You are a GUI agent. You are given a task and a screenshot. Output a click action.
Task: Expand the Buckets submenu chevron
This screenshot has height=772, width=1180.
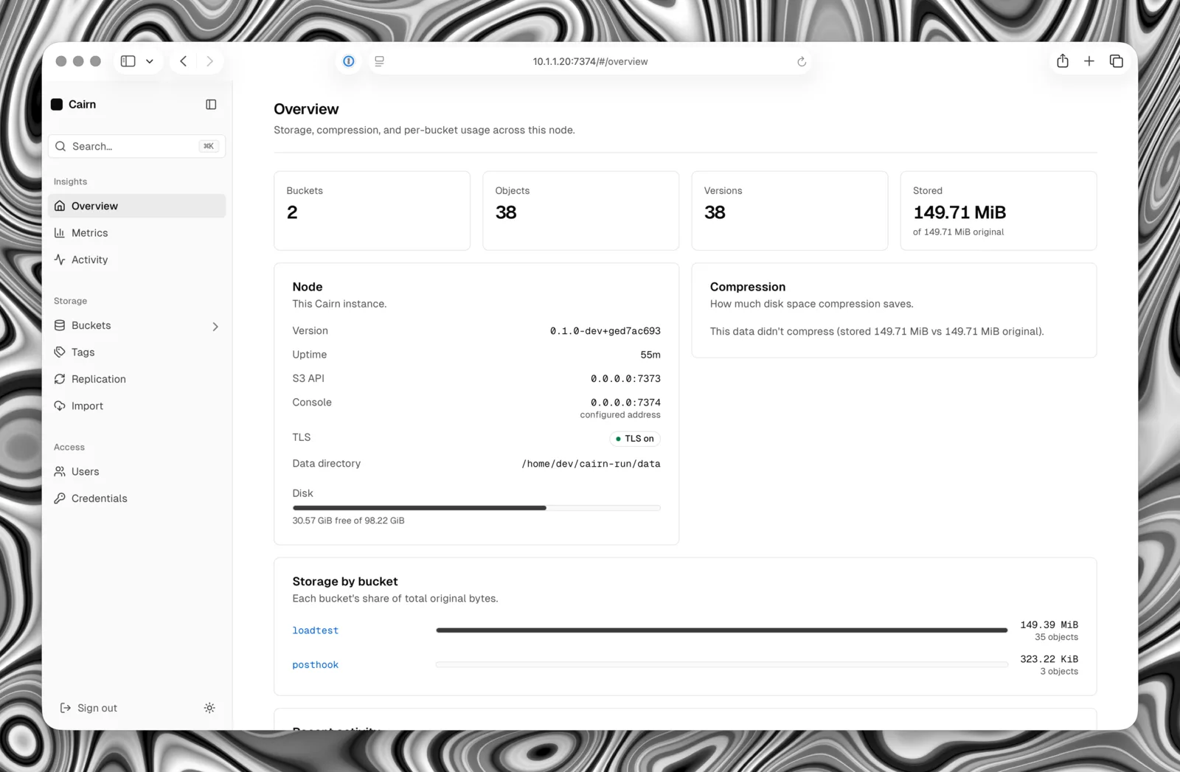click(215, 326)
